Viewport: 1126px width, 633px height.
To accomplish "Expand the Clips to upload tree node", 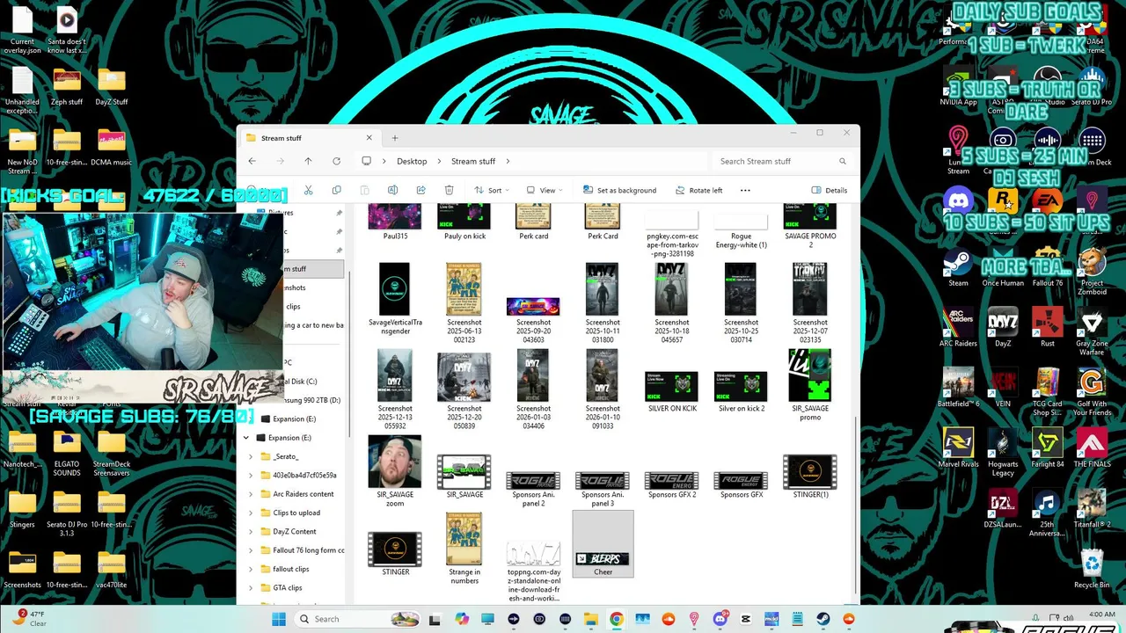I will [x=251, y=513].
